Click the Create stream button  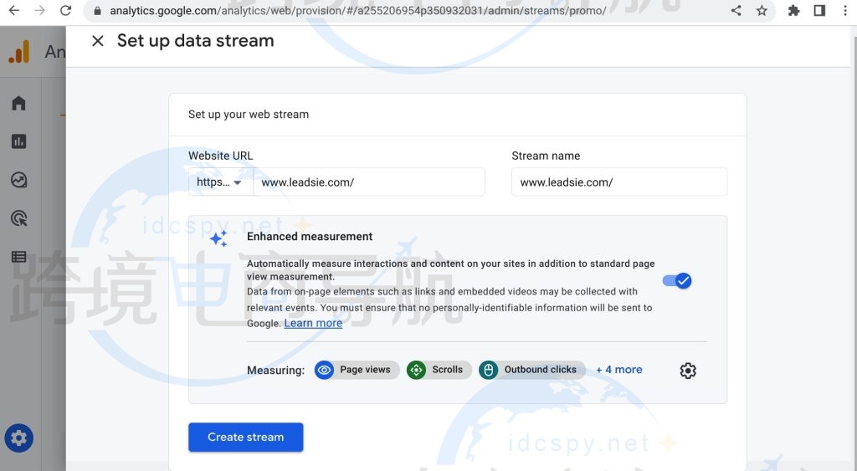(x=245, y=437)
